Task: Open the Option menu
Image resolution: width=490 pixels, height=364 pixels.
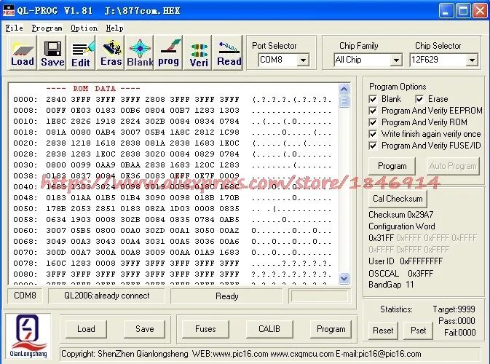Action: tap(84, 28)
